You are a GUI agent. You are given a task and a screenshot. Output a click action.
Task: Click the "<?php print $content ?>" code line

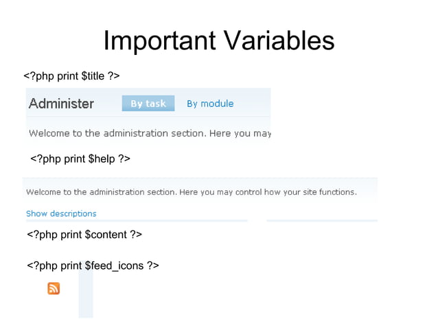[x=84, y=235]
